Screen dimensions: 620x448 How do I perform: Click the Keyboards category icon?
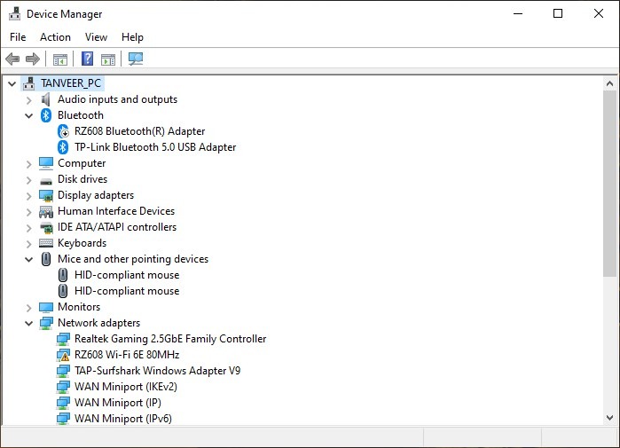click(x=46, y=243)
